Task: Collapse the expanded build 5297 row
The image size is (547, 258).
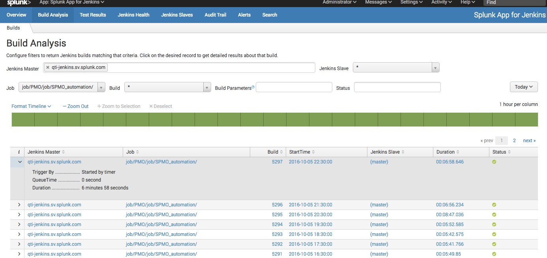Action: pyautogui.click(x=19, y=162)
